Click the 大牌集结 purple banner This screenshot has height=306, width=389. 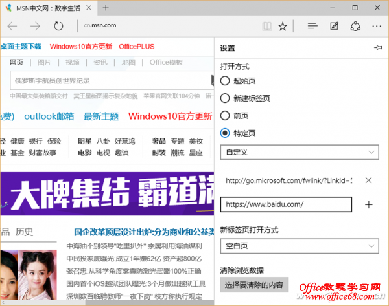coord(107,193)
